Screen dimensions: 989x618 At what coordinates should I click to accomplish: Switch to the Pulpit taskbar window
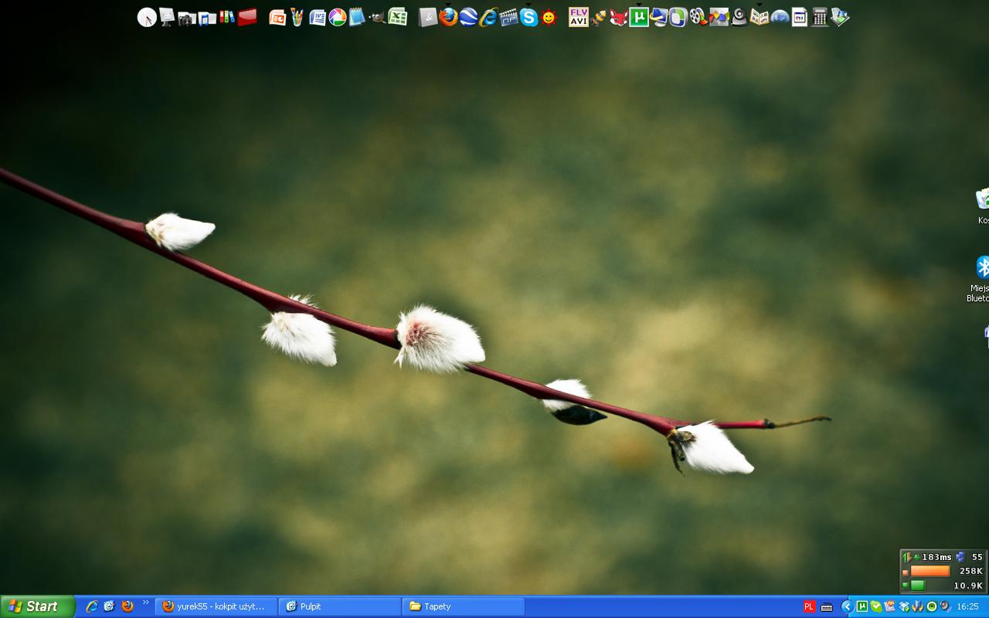tap(340, 606)
